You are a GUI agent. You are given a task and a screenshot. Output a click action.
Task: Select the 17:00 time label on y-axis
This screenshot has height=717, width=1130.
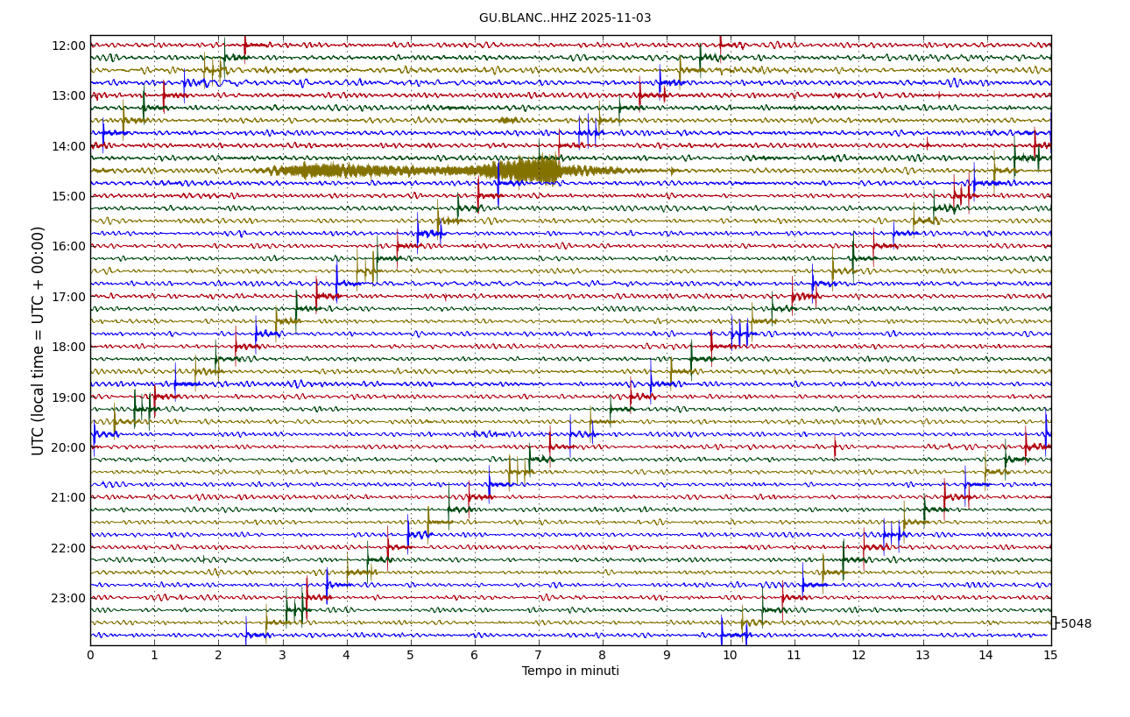click(x=68, y=297)
